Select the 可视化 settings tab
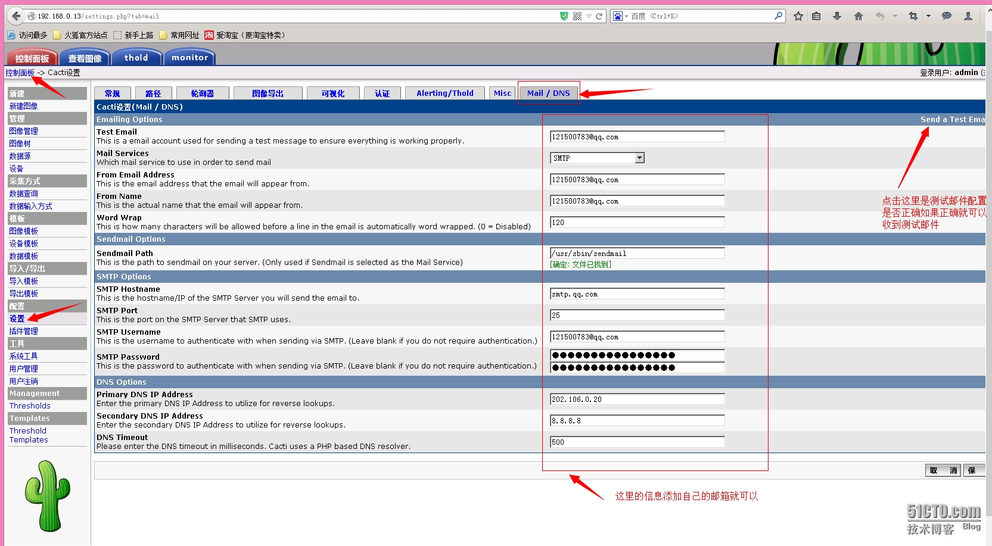Viewport: 992px width, 546px height. pyautogui.click(x=333, y=93)
